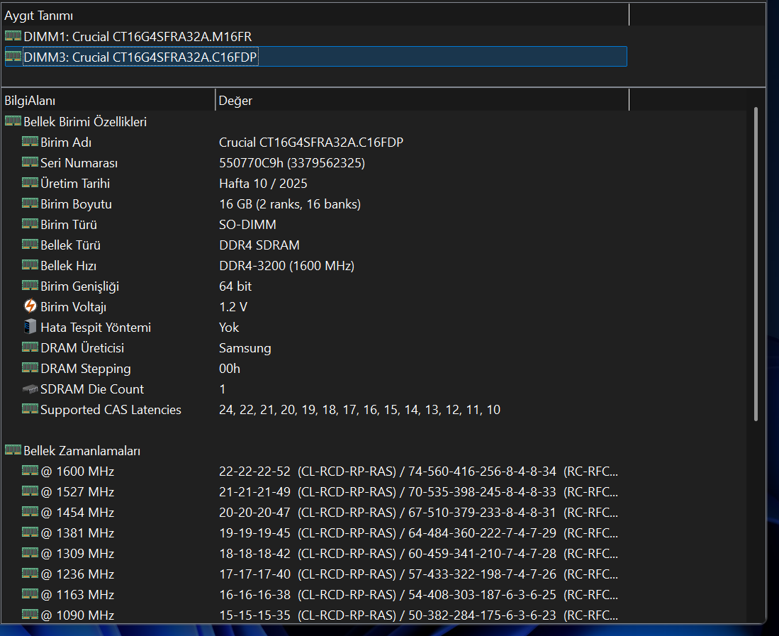
Task: Click the 1.2 V value
Action: pyautogui.click(x=233, y=307)
